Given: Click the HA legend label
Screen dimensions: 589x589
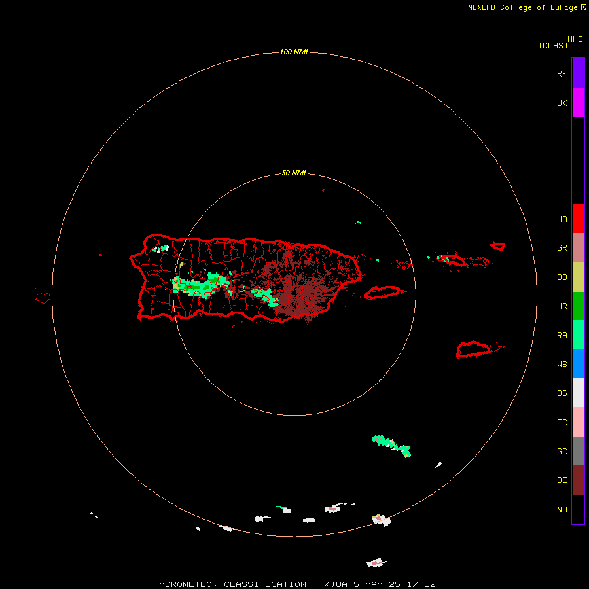Looking at the screenshot, I should (562, 219).
